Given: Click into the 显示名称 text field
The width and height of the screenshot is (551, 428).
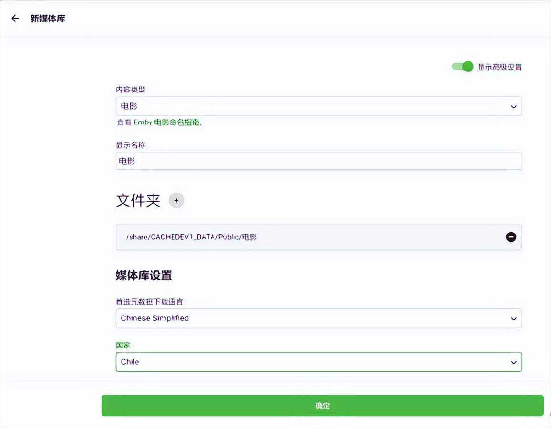Looking at the screenshot, I should coord(318,161).
